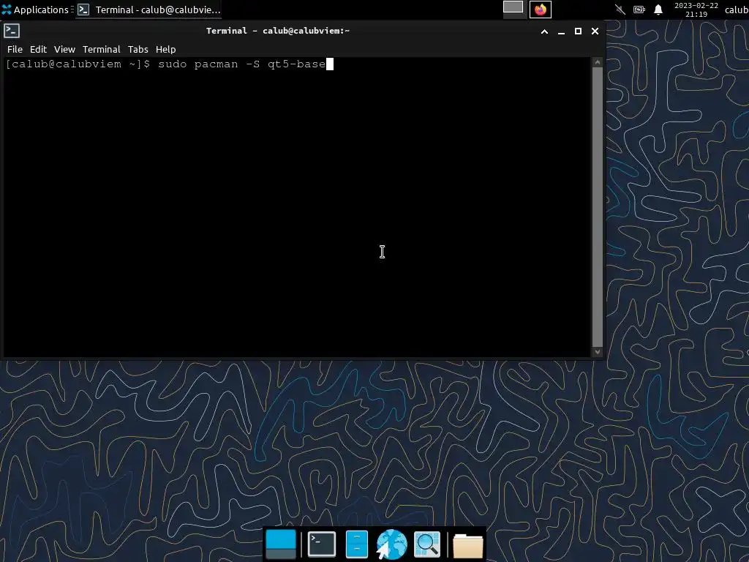Click the calub user menu in panel

(737, 10)
